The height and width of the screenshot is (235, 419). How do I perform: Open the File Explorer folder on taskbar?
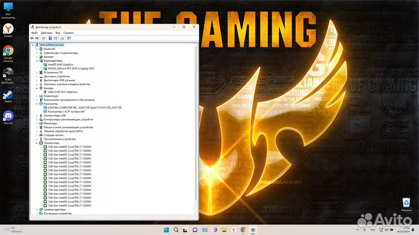tap(224, 230)
